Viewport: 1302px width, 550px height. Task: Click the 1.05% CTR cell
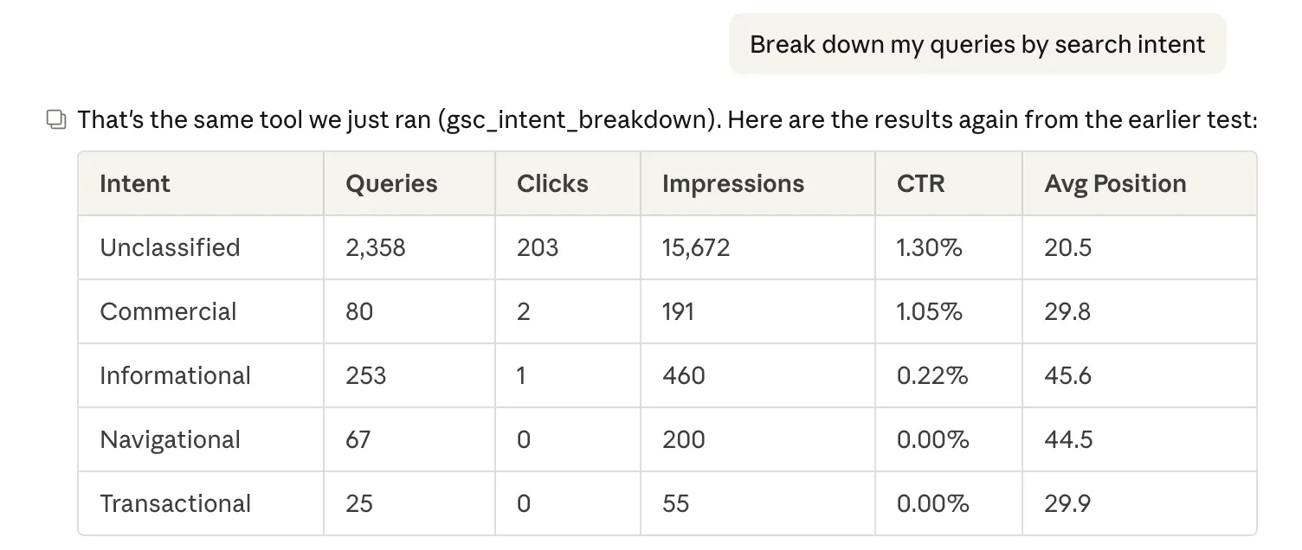[x=929, y=311]
